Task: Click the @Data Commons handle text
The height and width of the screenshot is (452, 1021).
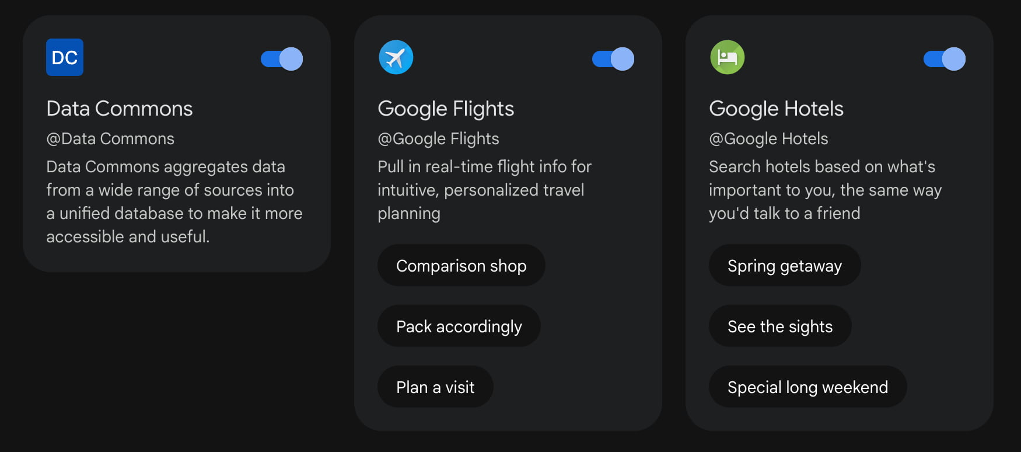Action: click(110, 139)
